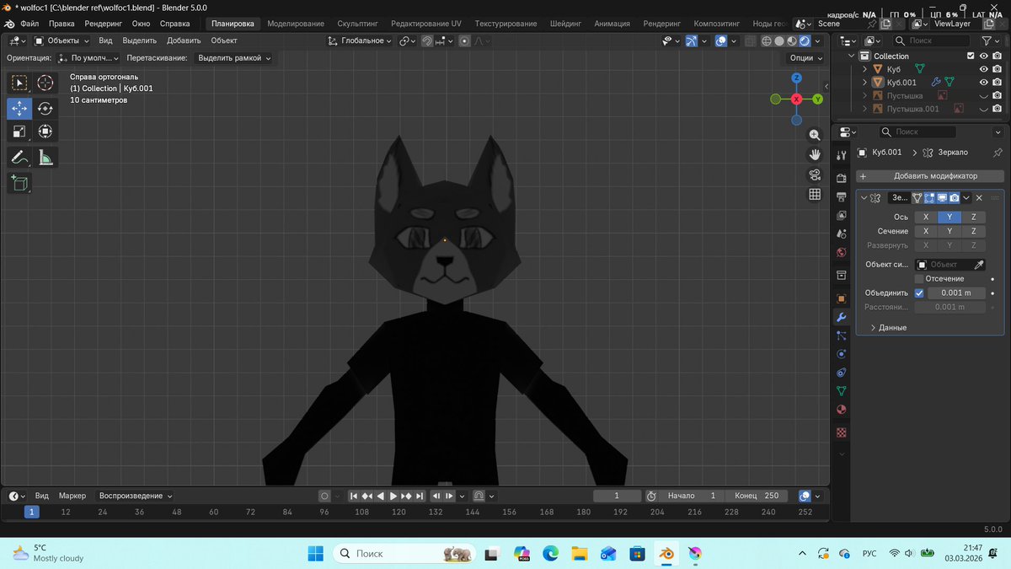Enable rendered viewport shading

click(805, 40)
